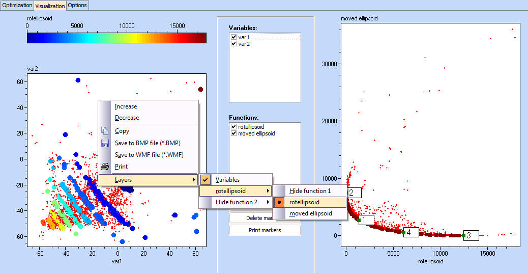
Task: Click the green marker point labeled 4
Action: pyautogui.click(x=403, y=232)
